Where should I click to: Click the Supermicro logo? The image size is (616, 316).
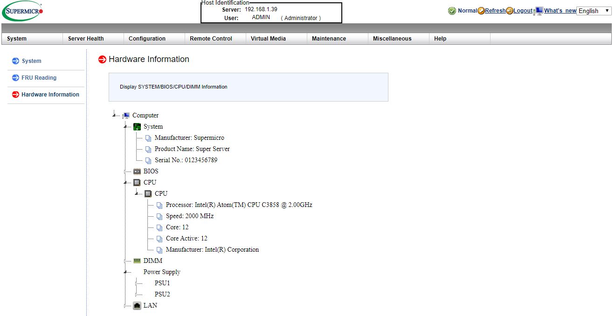pos(23,11)
